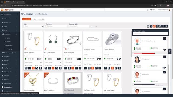This screenshot has width=173, height=97.
Task: Open magnifier icon for Thailand Manufacturing
Action: tap(165, 39)
